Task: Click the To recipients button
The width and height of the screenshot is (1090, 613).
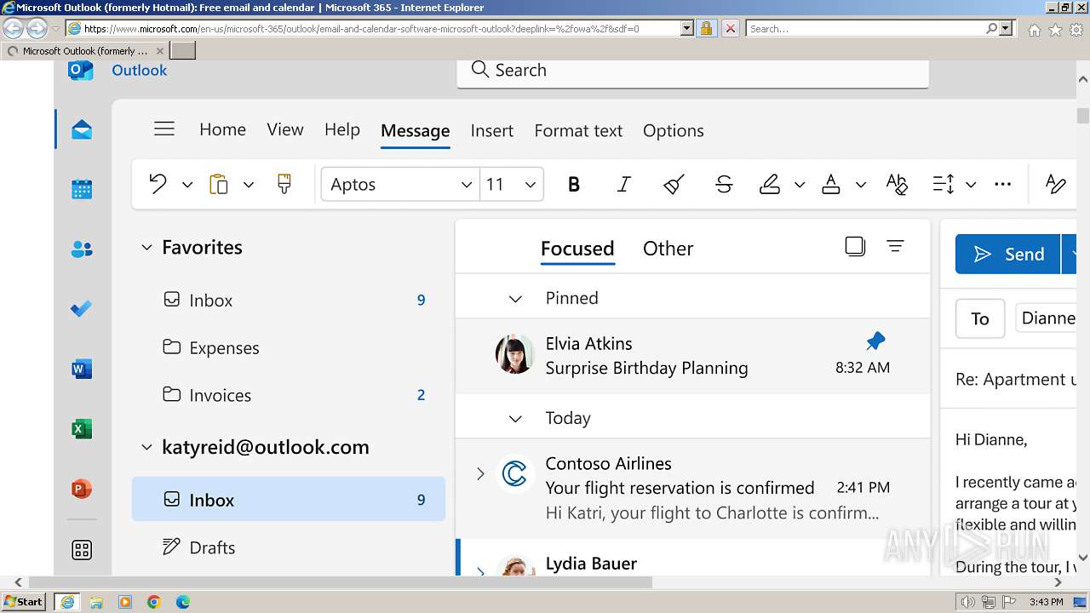Action: [980, 318]
